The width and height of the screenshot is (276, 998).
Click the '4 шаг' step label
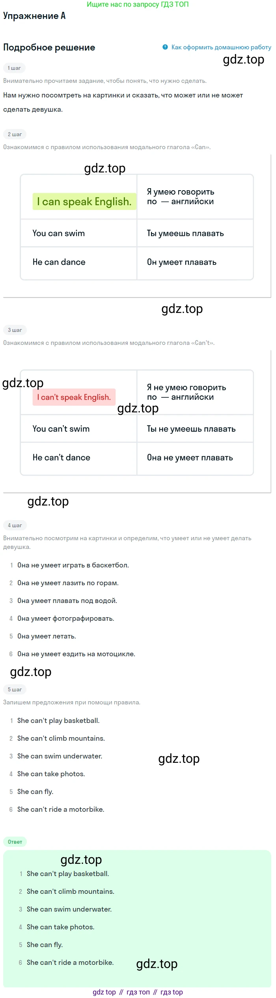point(15,525)
